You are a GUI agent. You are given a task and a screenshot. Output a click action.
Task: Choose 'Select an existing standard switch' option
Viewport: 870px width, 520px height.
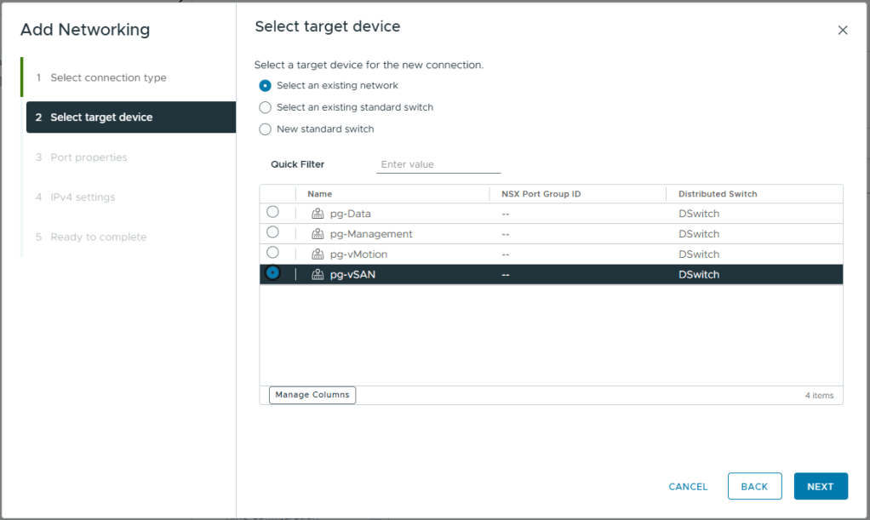[x=266, y=108]
